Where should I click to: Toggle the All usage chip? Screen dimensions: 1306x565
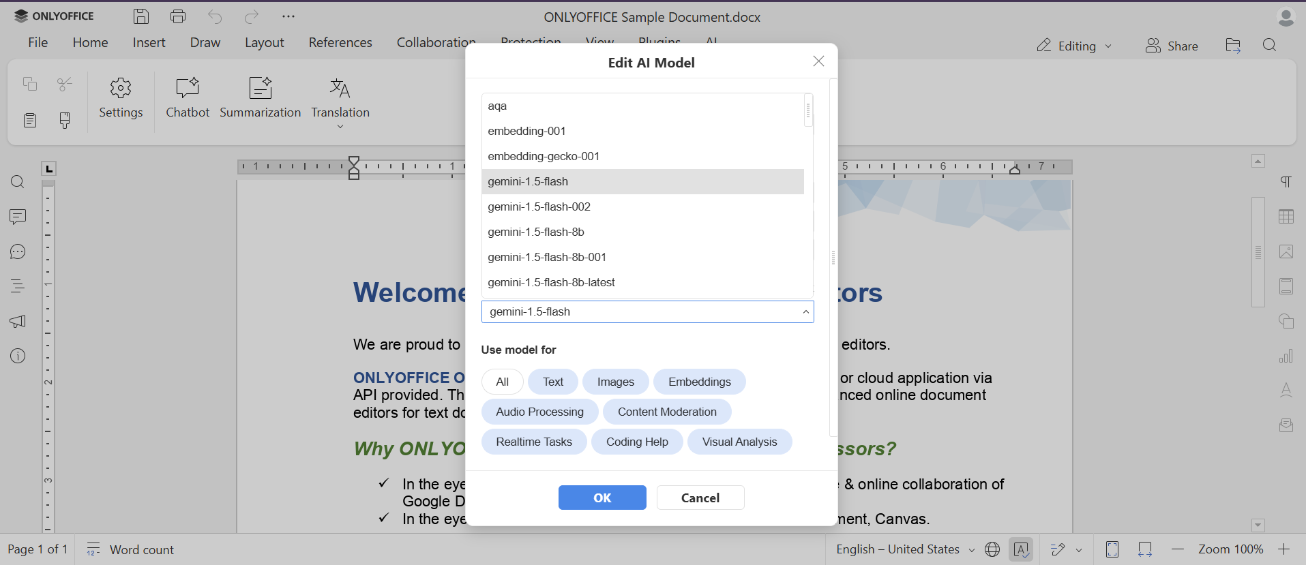503,382
